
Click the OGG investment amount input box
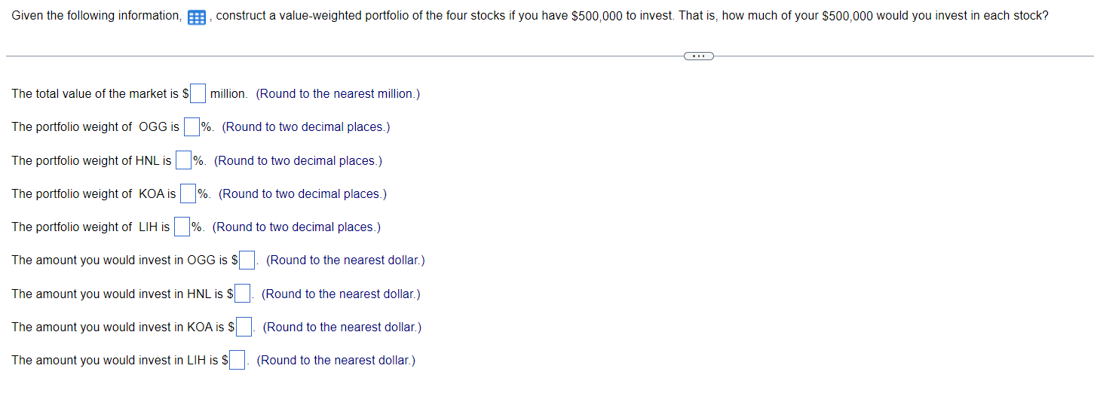point(247,260)
